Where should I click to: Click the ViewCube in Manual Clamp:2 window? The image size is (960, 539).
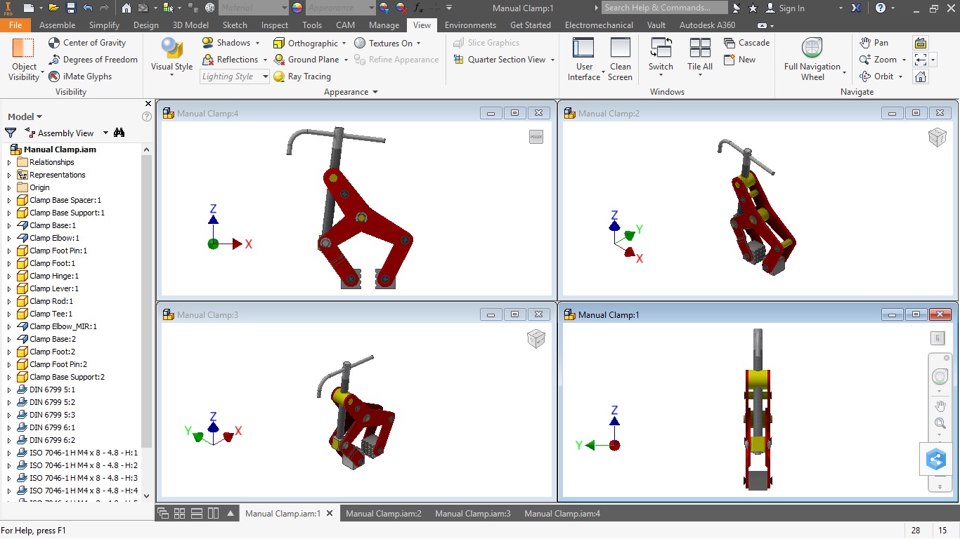pyautogui.click(x=937, y=137)
